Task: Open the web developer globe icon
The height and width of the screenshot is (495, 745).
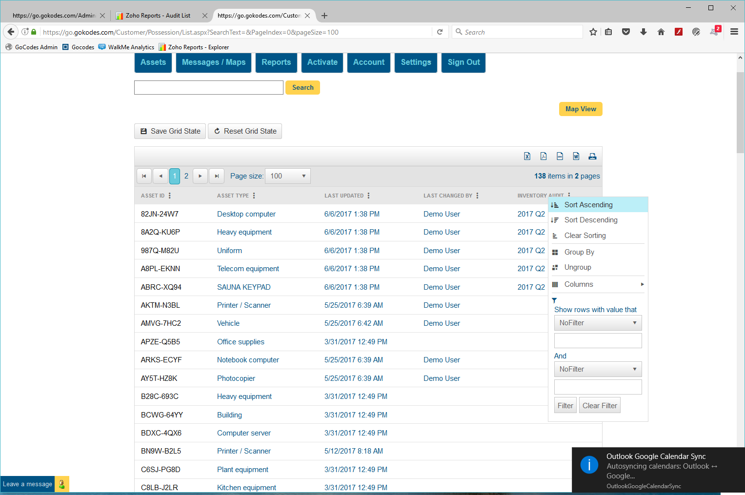Action: [x=696, y=32]
